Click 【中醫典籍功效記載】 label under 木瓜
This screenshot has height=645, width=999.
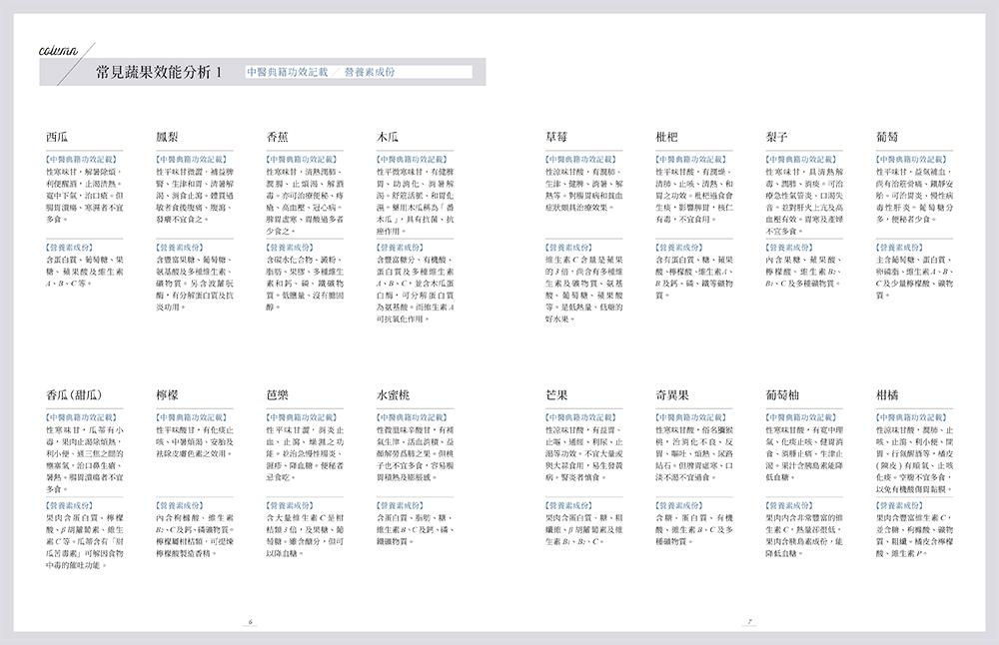coord(413,159)
